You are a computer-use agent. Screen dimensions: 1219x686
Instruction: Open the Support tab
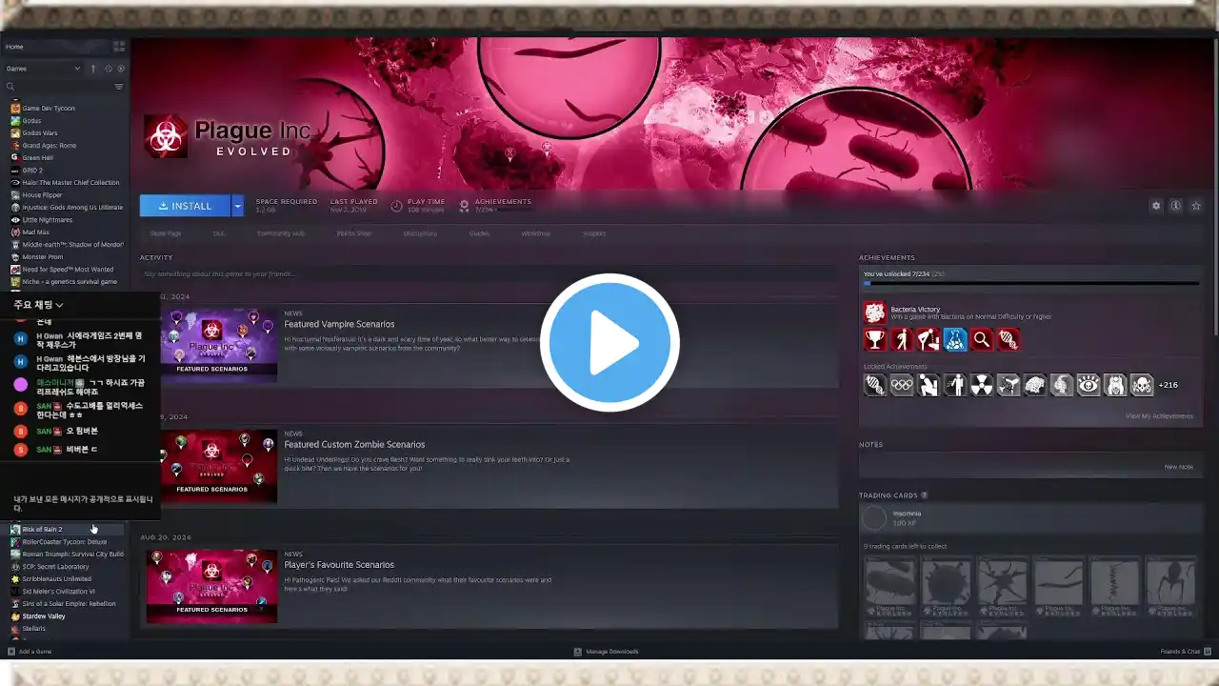click(x=593, y=233)
